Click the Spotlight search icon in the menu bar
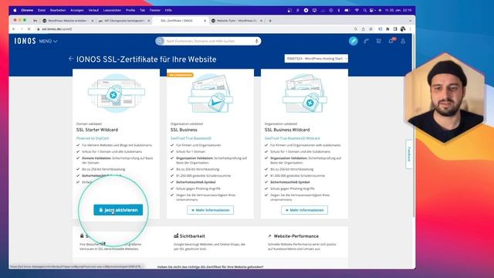 pos(364,10)
